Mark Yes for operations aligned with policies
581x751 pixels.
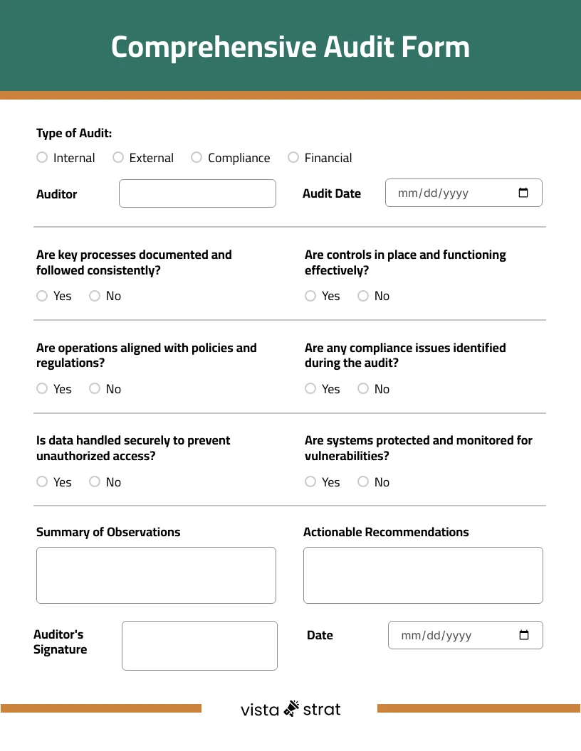[x=42, y=388]
